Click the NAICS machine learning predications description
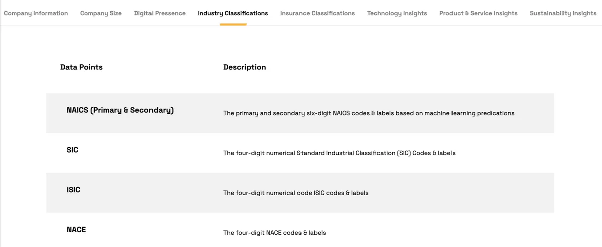602x247 pixels. click(x=369, y=113)
